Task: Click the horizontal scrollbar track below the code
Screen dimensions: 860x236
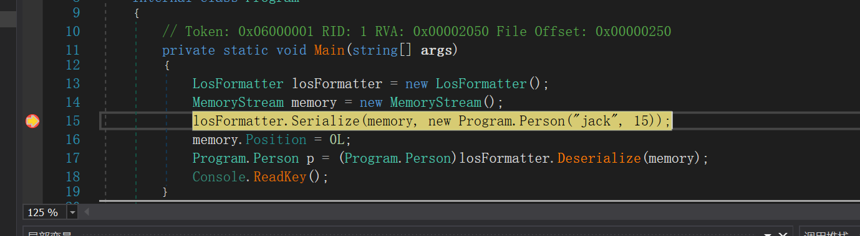Action: (474, 212)
